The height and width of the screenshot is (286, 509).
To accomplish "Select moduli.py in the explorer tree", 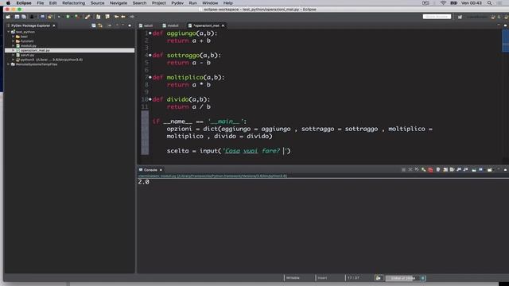I will (29, 46).
